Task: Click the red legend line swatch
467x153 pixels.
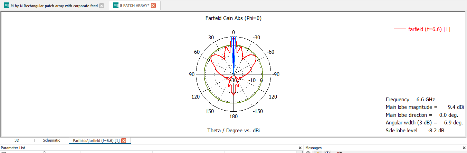Action: [400, 29]
